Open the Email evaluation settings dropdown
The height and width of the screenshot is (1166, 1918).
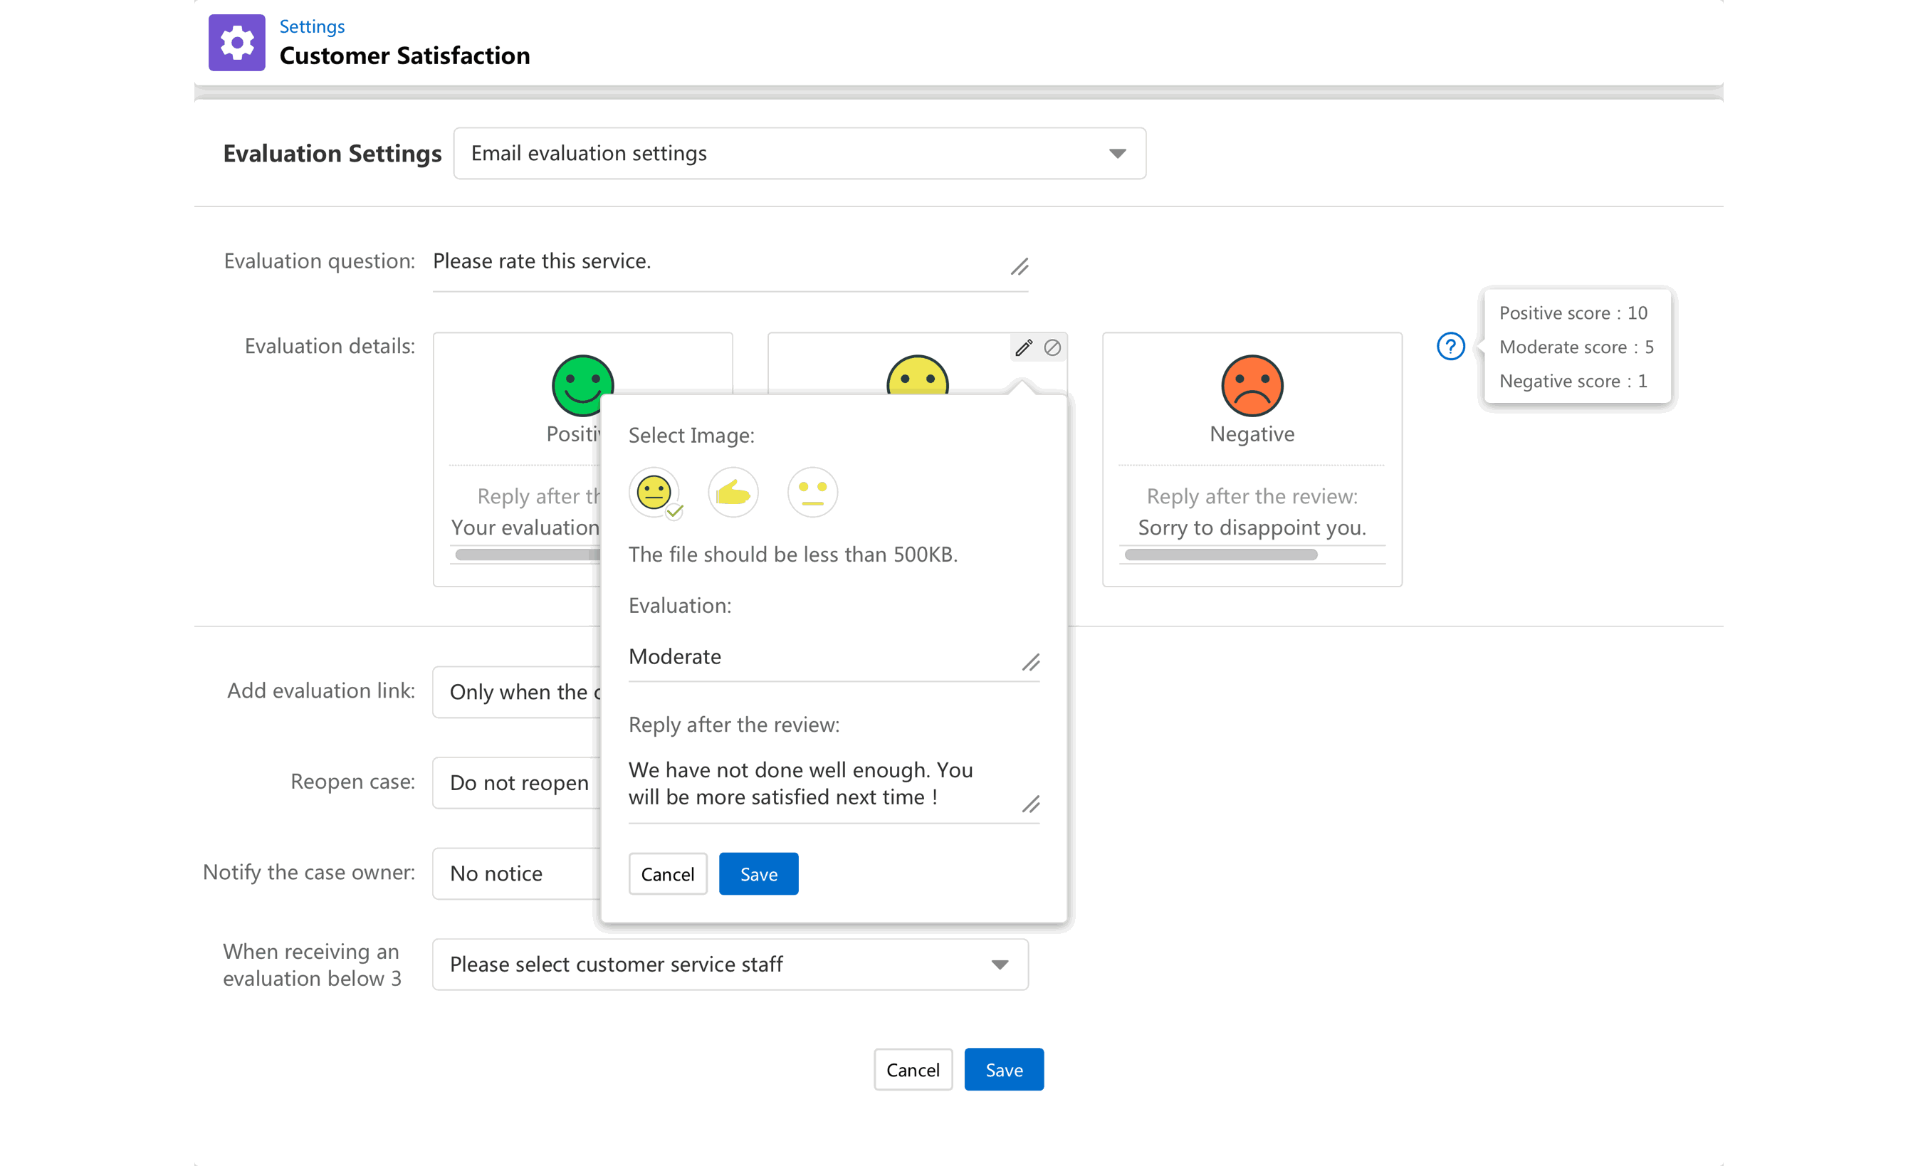point(800,153)
